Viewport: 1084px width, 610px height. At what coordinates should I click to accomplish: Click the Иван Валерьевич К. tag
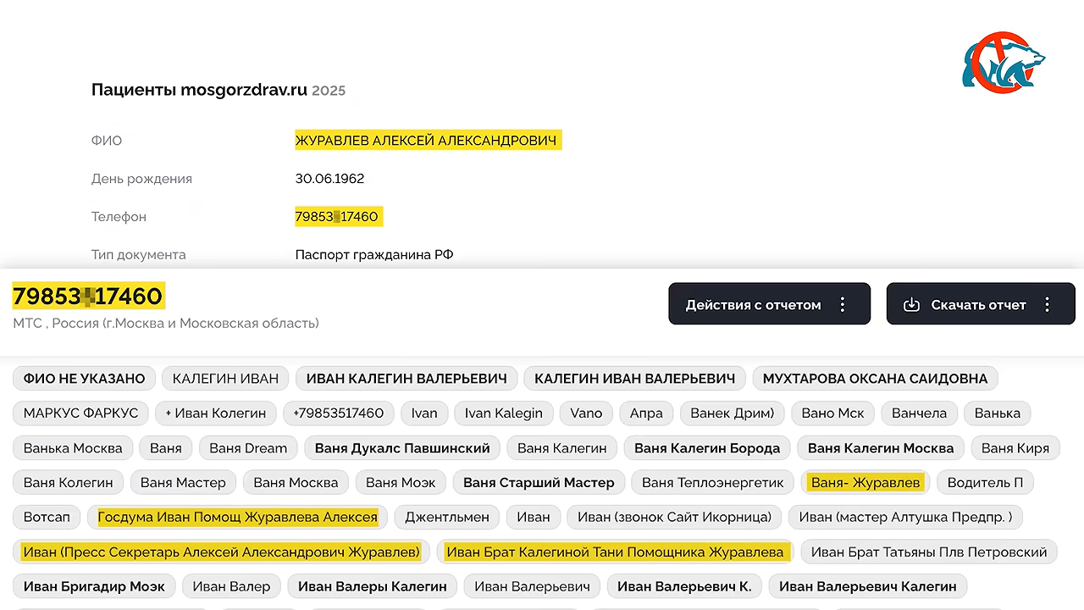pos(684,586)
